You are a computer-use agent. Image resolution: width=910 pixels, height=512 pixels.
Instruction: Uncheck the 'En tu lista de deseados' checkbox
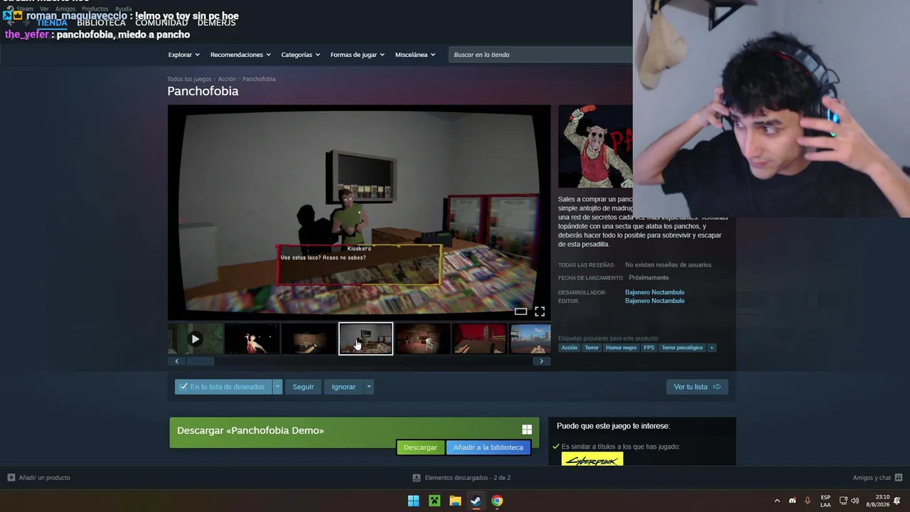click(x=183, y=387)
